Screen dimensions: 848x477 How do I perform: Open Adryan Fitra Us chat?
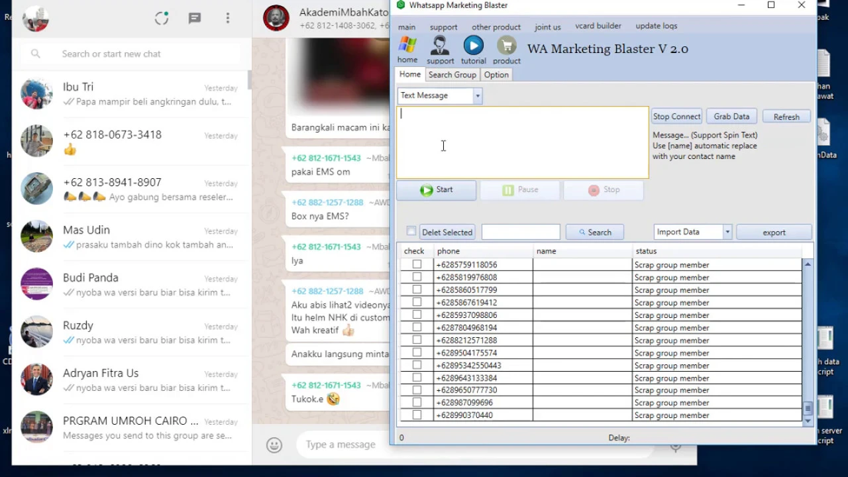(x=131, y=380)
